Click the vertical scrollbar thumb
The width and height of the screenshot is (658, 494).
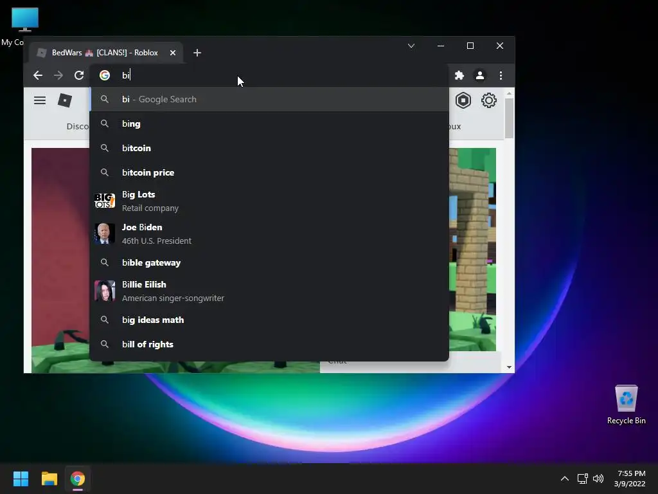pyautogui.click(x=509, y=118)
